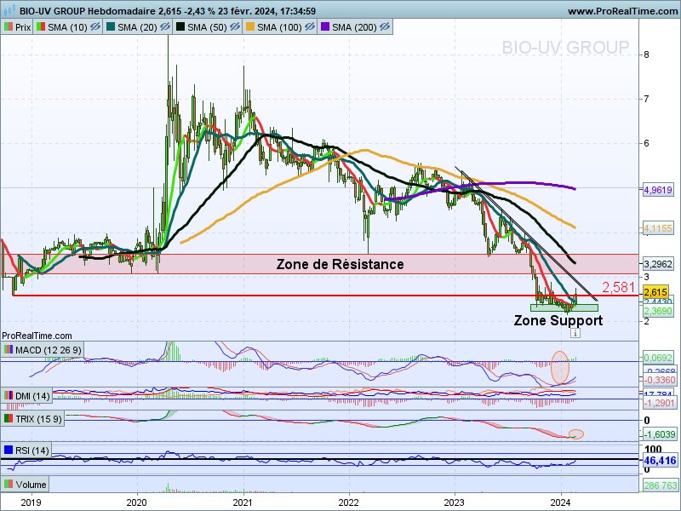Click the MACD value -0,3360 label

coord(659,380)
